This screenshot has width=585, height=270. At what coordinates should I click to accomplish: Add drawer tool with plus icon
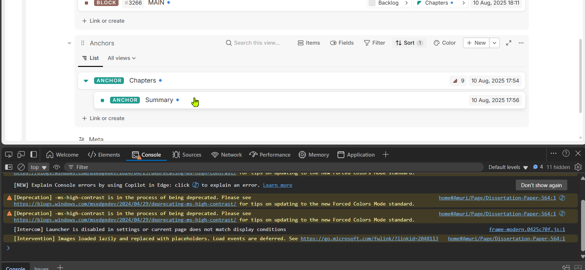click(60, 267)
